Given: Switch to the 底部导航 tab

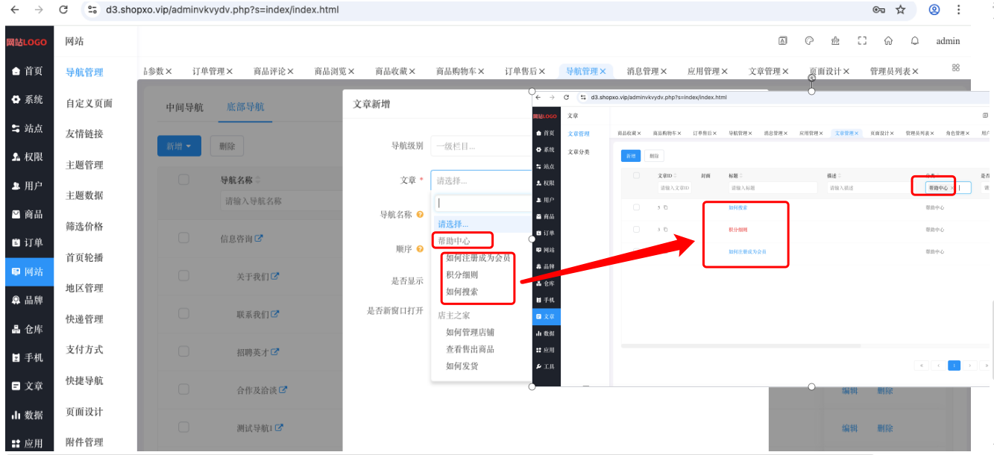Looking at the screenshot, I should pyautogui.click(x=245, y=107).
